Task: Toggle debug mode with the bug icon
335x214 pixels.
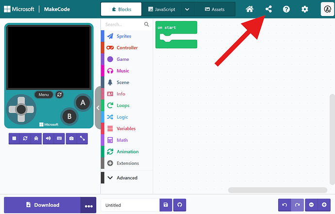Action: (x=36, y=139)
